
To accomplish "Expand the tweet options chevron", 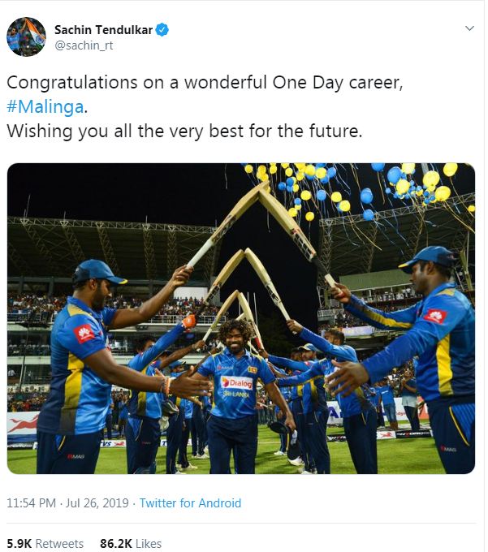I will pyautogui.click(x=469, y=28).
